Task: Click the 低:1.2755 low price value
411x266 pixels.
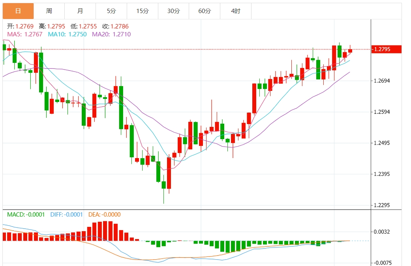Action: tap(84, 26)
